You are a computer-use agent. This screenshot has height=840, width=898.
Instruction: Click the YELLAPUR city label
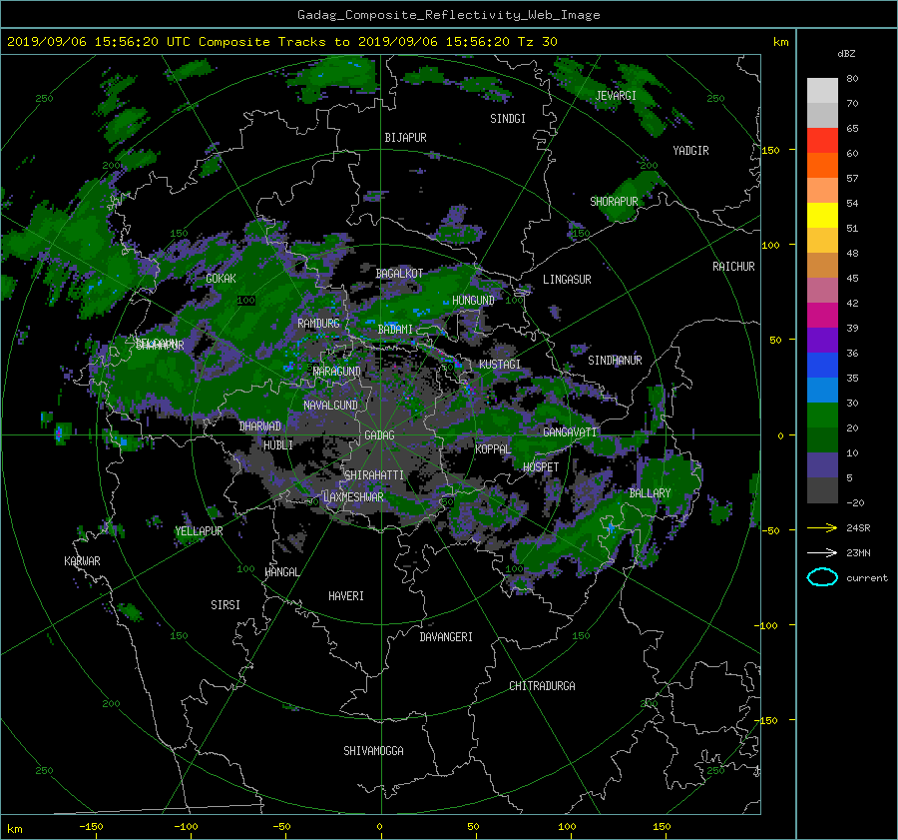point(199,531)
